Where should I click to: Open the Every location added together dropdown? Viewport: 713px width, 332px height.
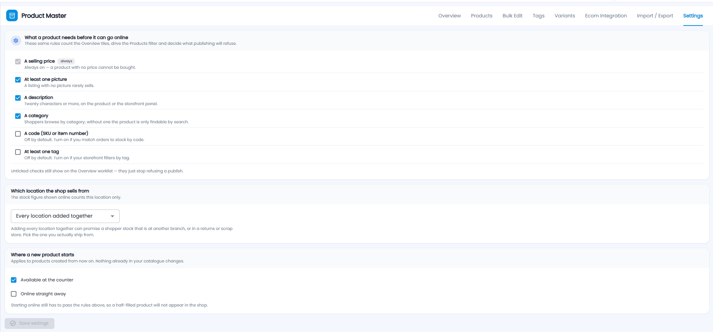pos(65,216)
